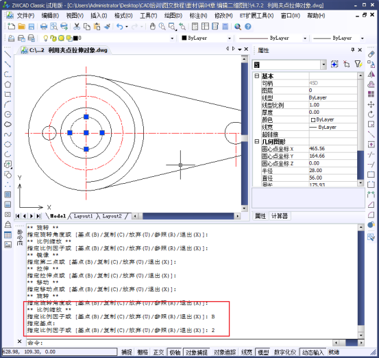Open the 绘图(D) menu
The image size is (379, 358).
click(173, 16)
